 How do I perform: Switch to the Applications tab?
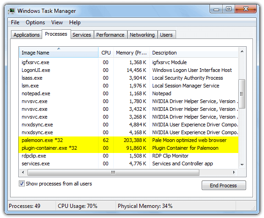click(x=27, y=35)
